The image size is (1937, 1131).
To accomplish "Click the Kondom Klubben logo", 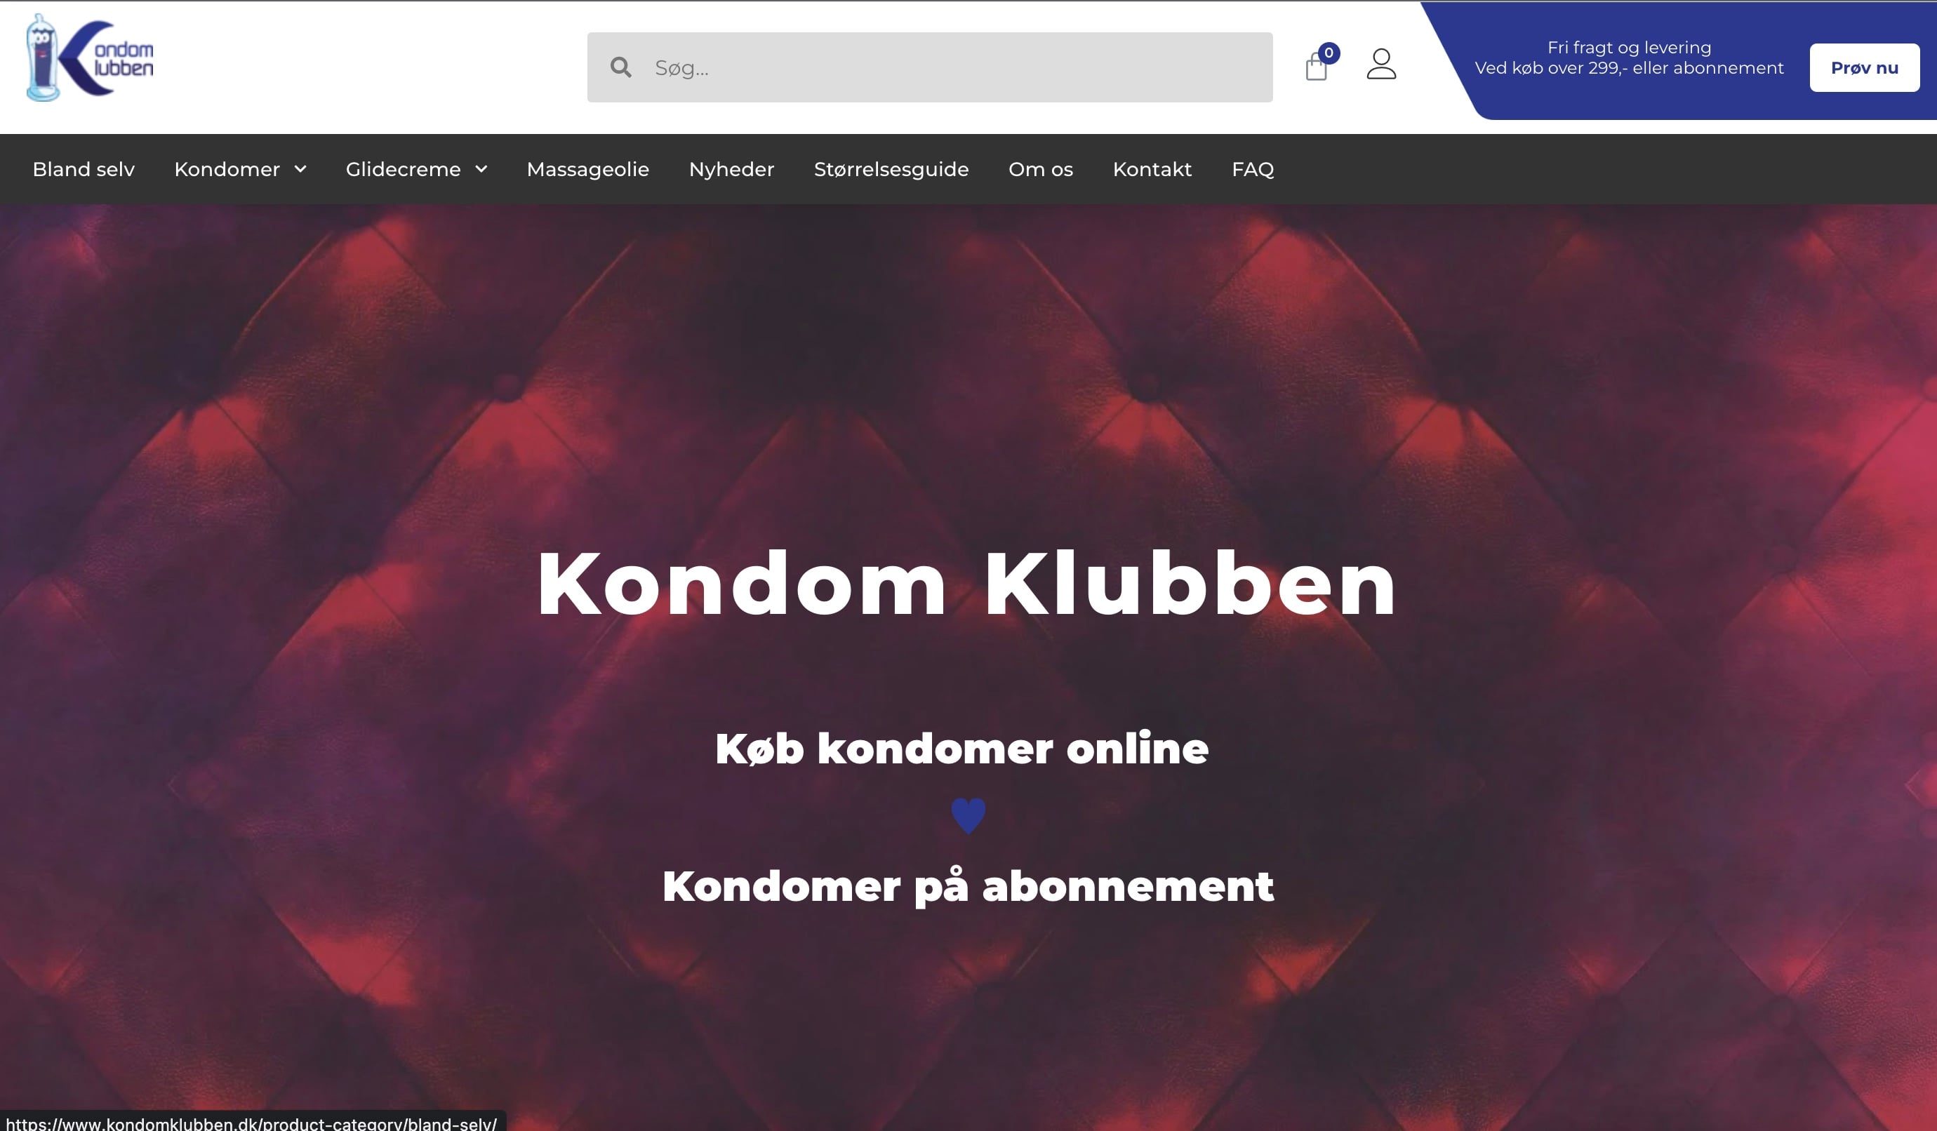I will [90, 58].
